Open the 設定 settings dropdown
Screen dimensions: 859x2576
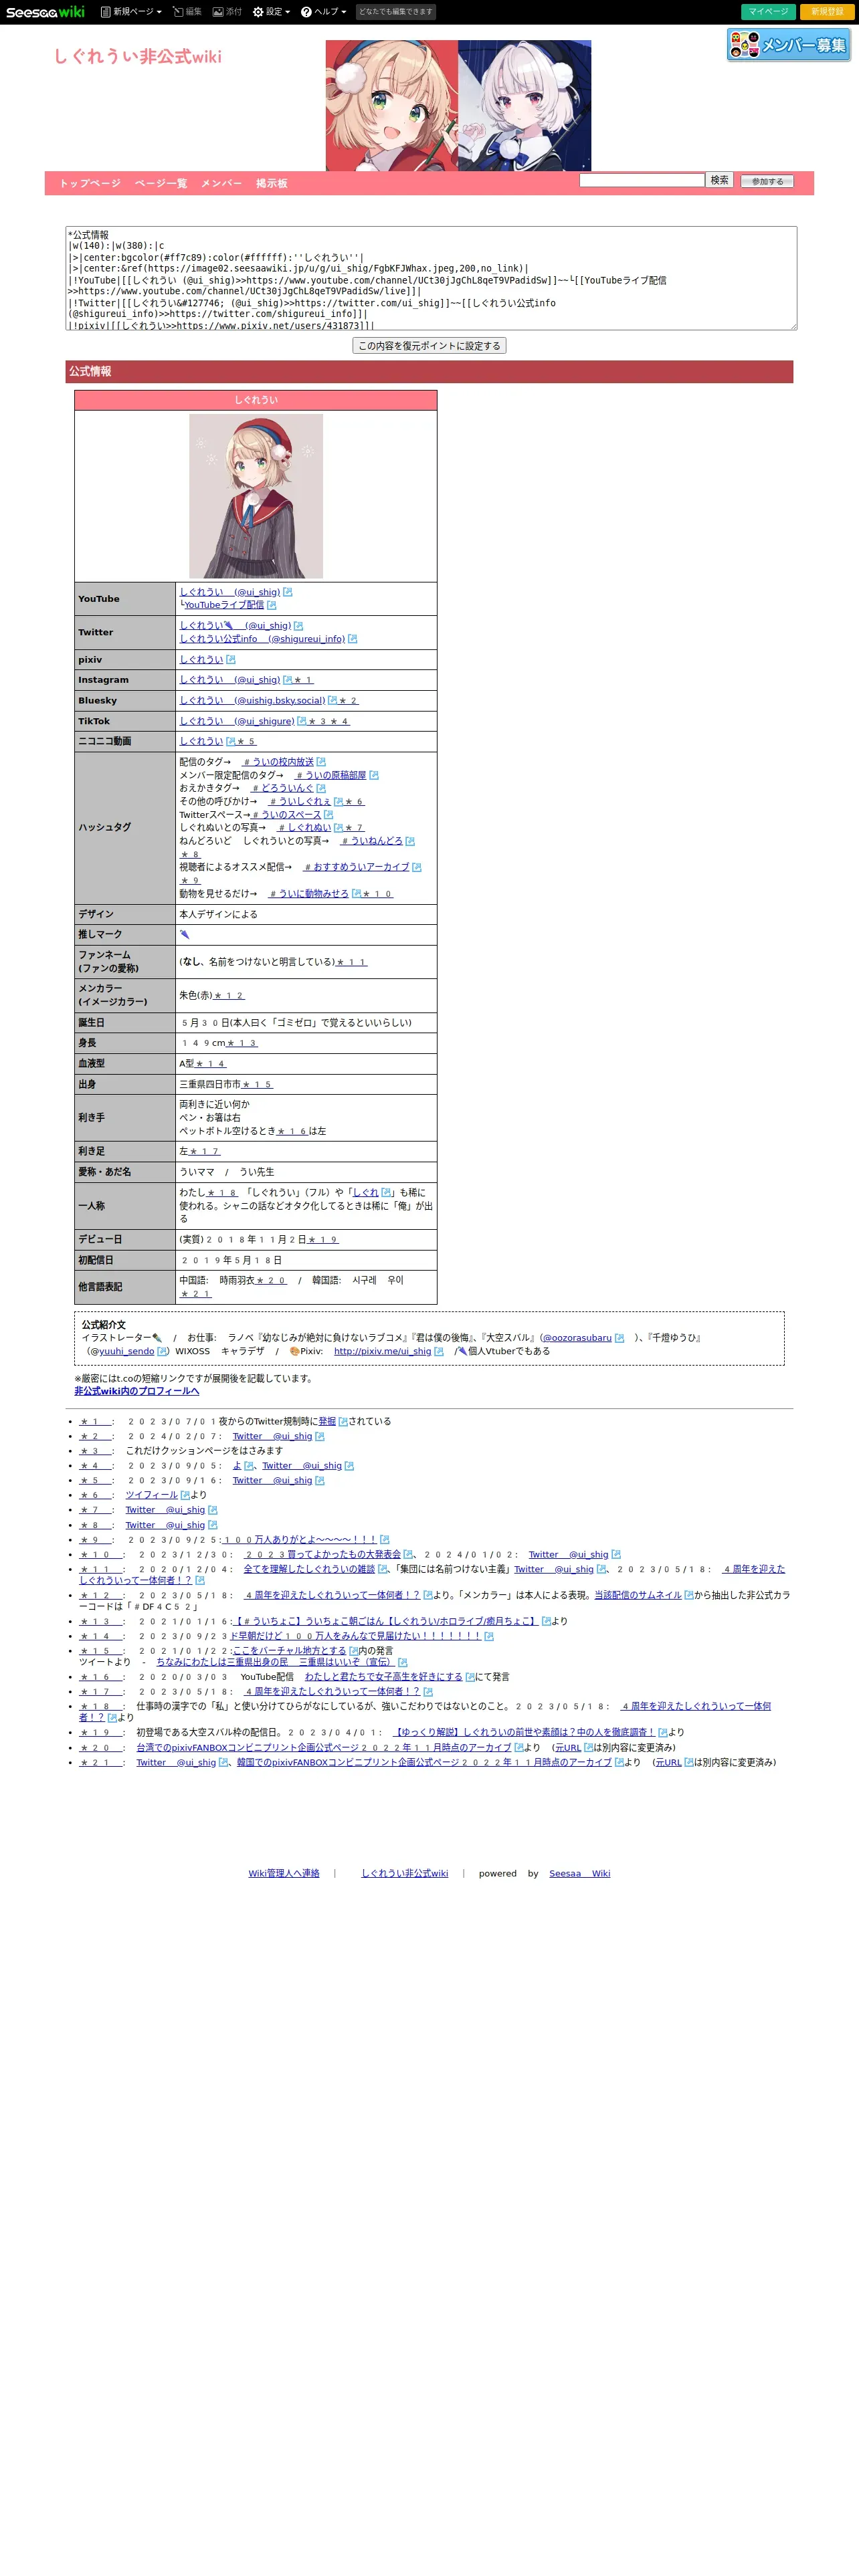tap(271, 12)
